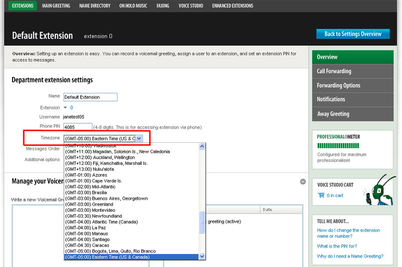Image resolution: width=402 pixels, height=267 pixels.
Task: Choose Nuku'alofa timezone
Action: [131, 169]
